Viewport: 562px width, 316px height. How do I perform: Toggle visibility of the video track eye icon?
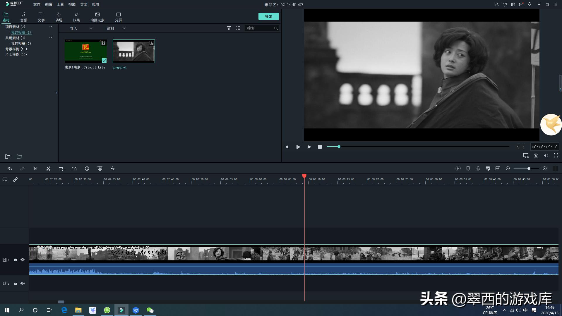(23, 260)
